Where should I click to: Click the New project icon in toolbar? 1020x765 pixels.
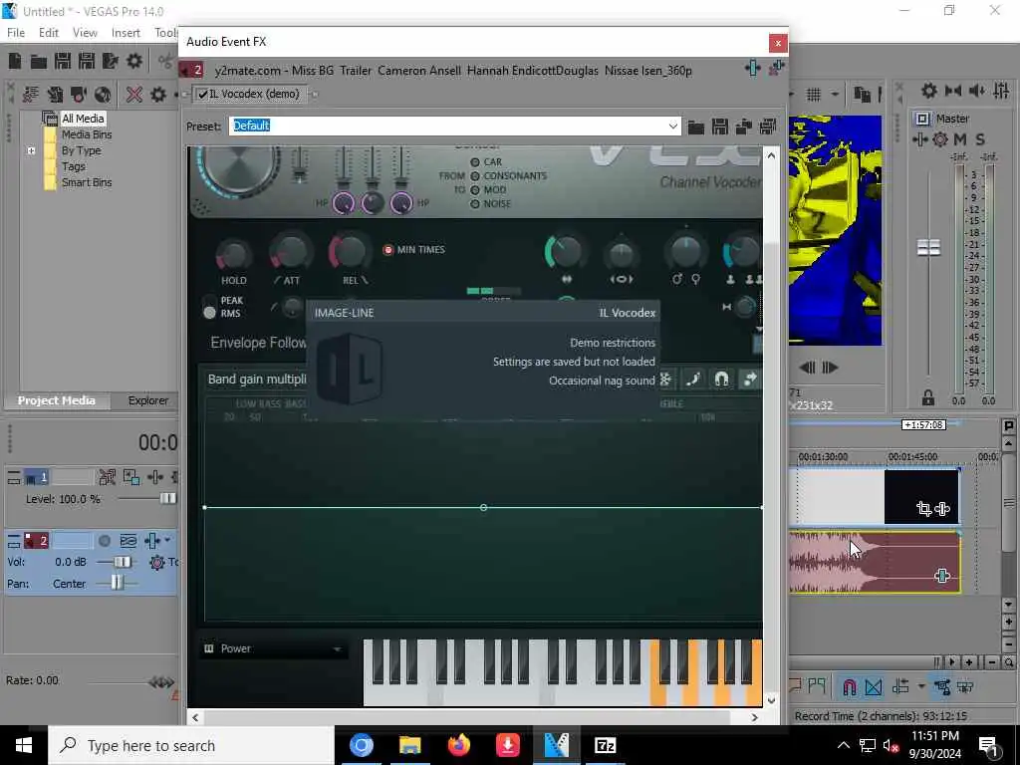tap(14, 61)
